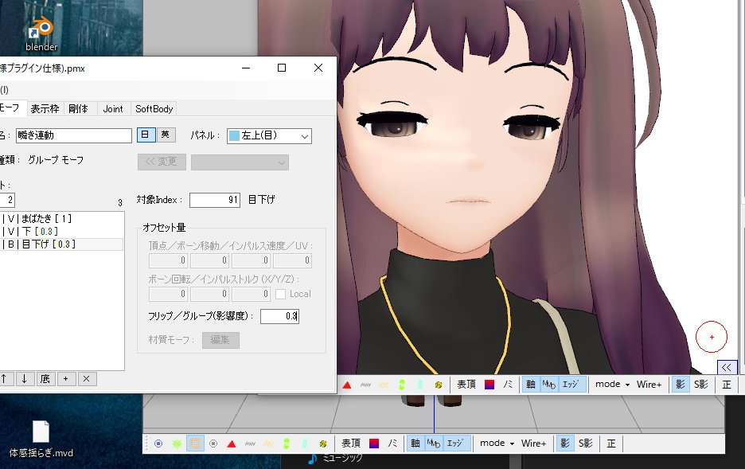This screenshot has width=745, height=469.
Task: Enable the Local checkbox
Action: (x=280, y=294)
